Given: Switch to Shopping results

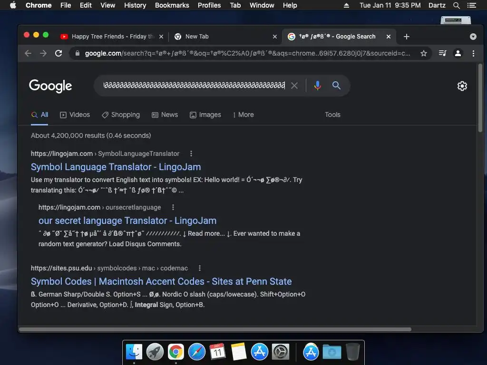Looking at the screenshot, I should 121,115.
